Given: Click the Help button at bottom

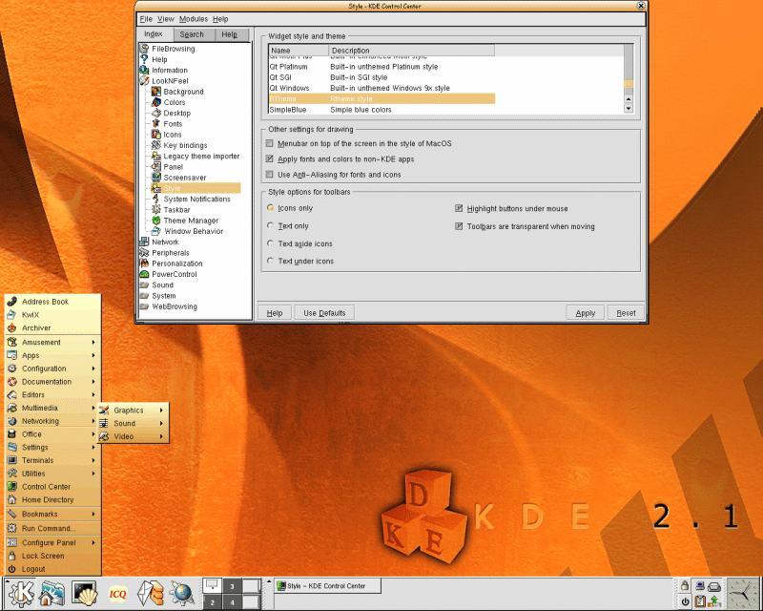Looking at the screenshot, I should [x=275, y=313].
